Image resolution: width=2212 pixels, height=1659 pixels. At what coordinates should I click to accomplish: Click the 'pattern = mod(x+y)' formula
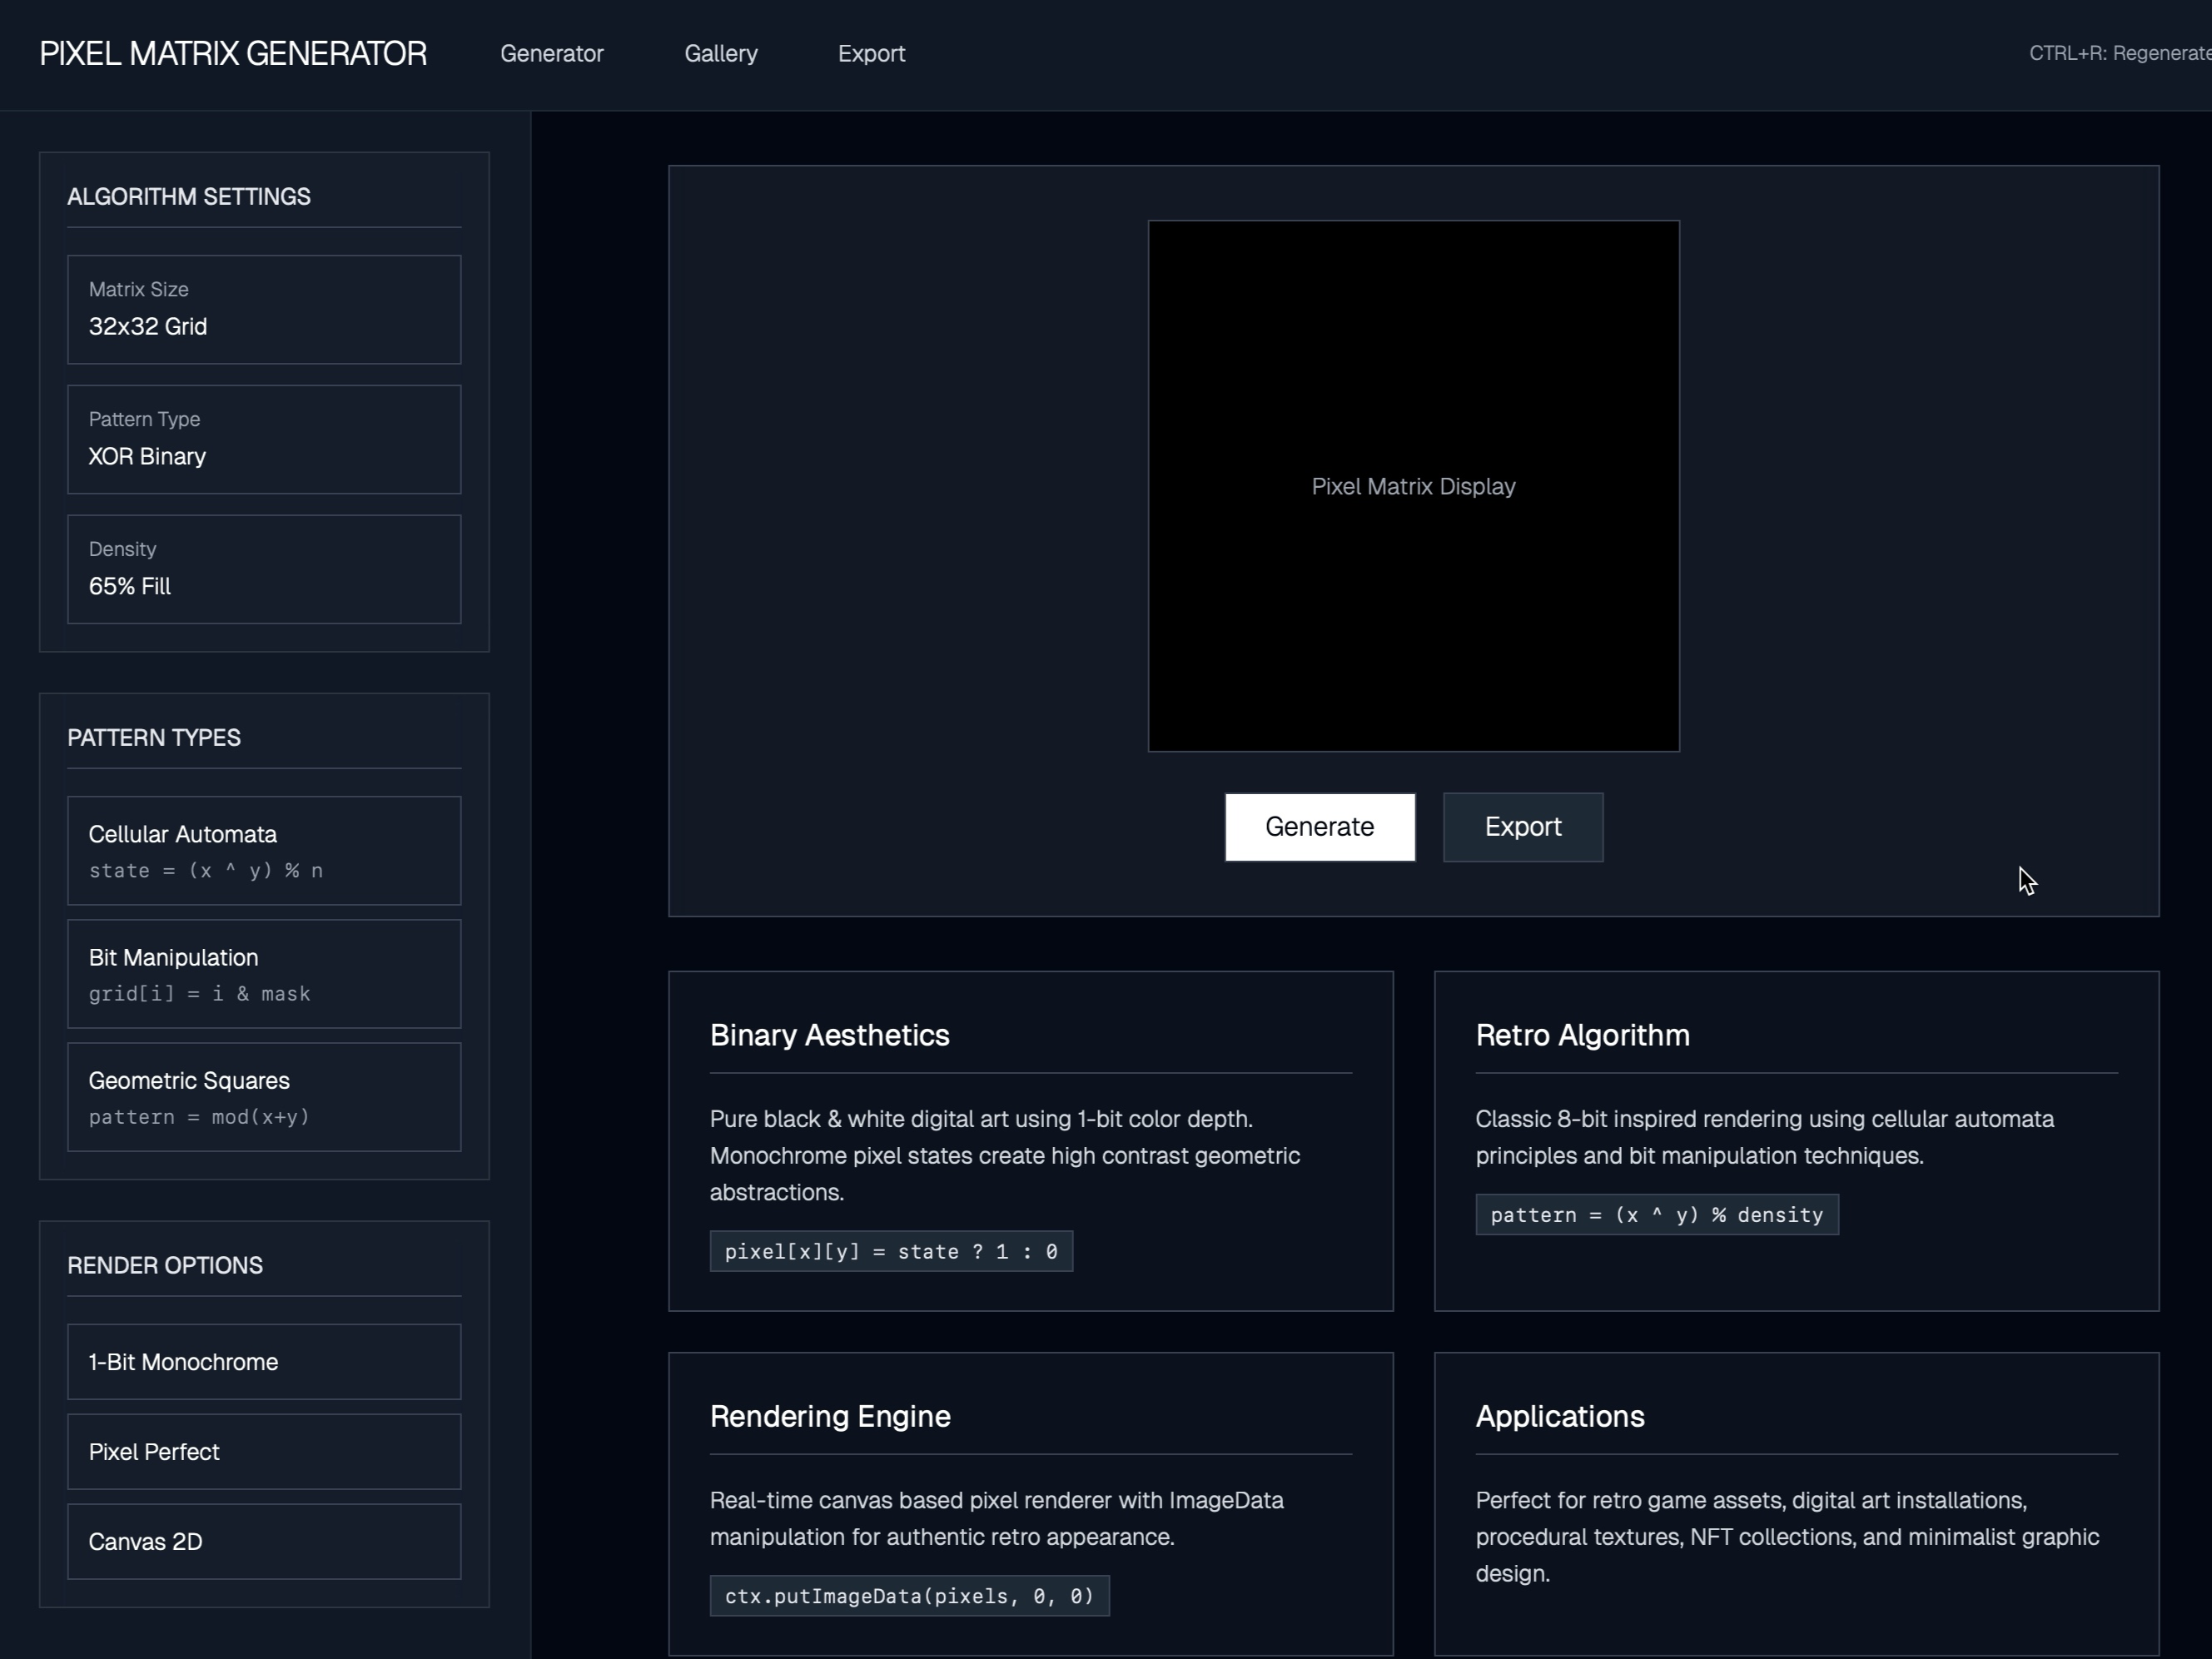[199, 1117]
